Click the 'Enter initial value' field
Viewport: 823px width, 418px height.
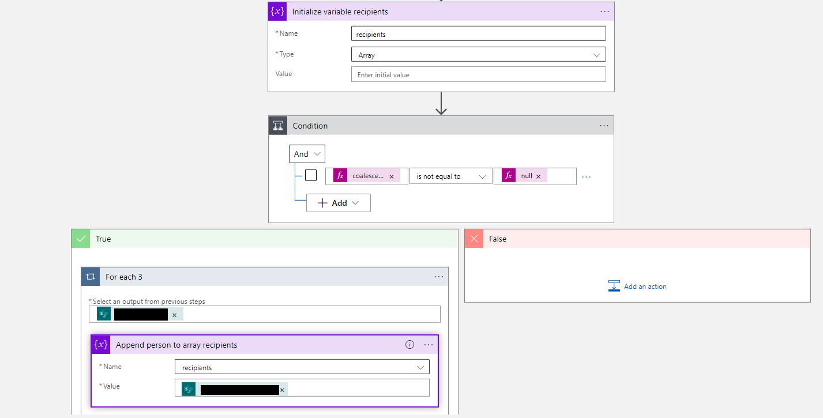(x=478, y=74)
